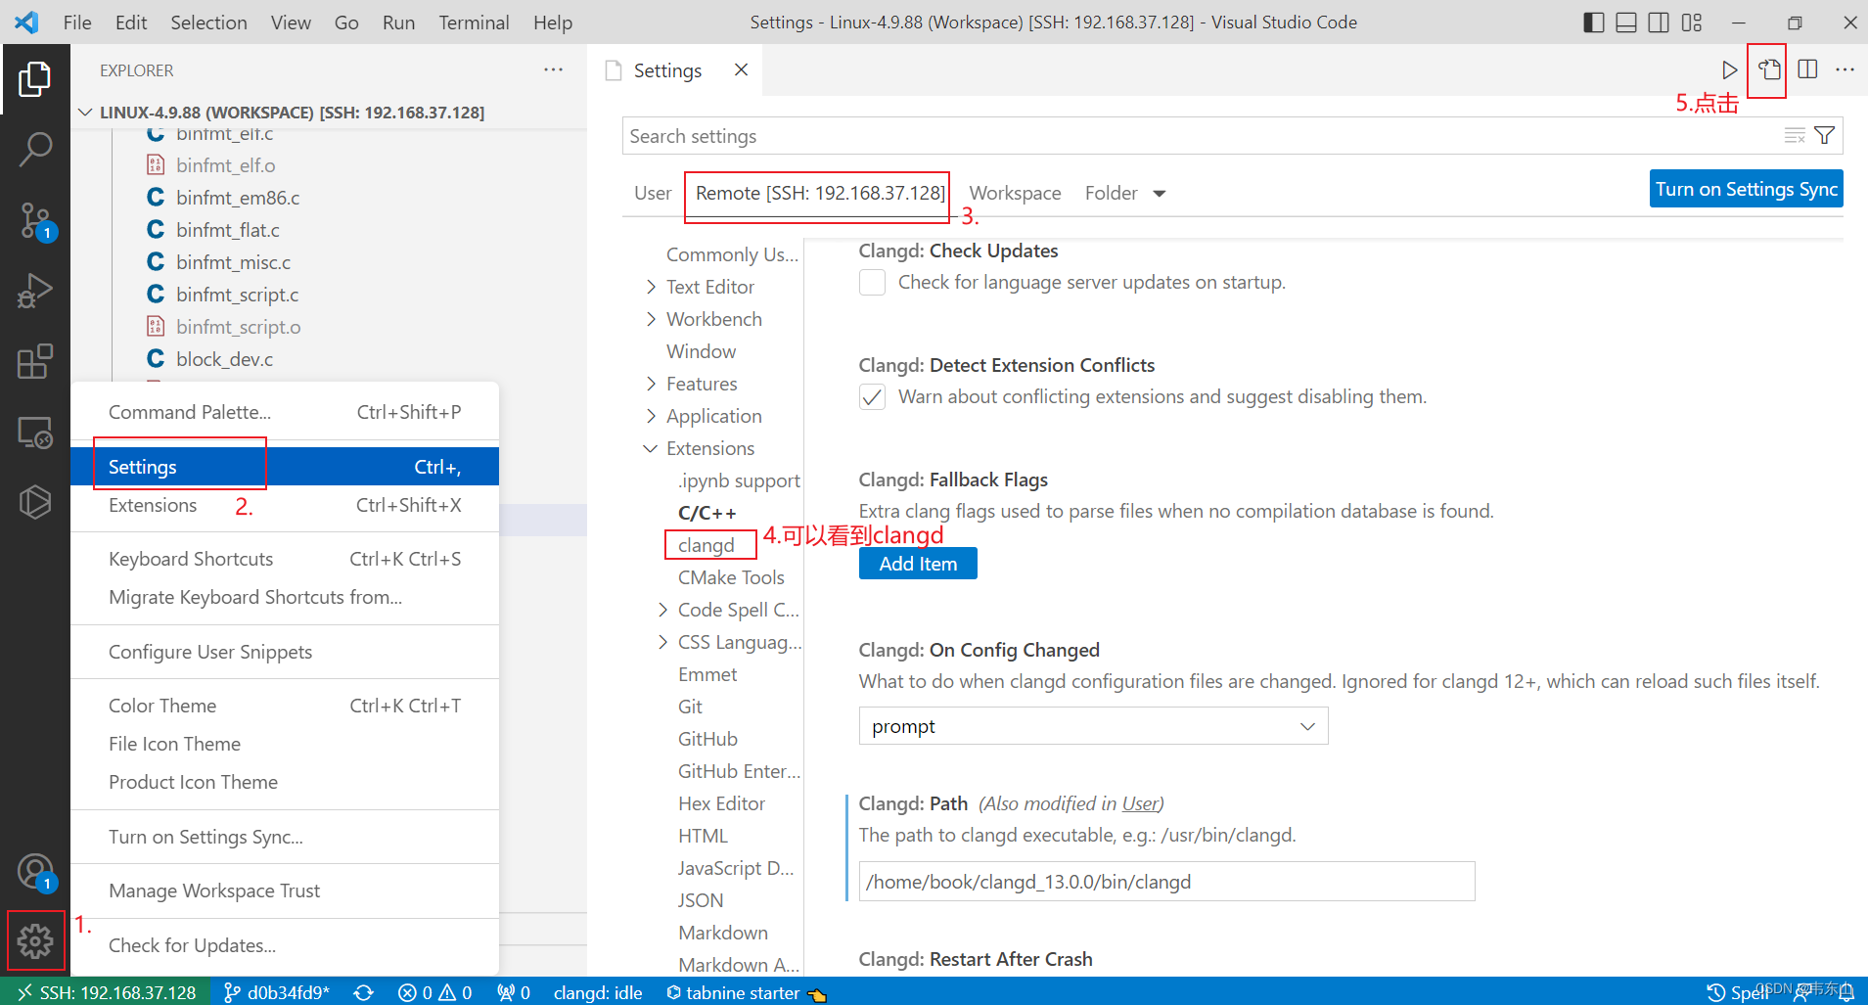This screenshot has height=1005, width=1868.
Task: Open the Explorer view in activity bar
Action: pyautogui.click(x=35, y=79)
